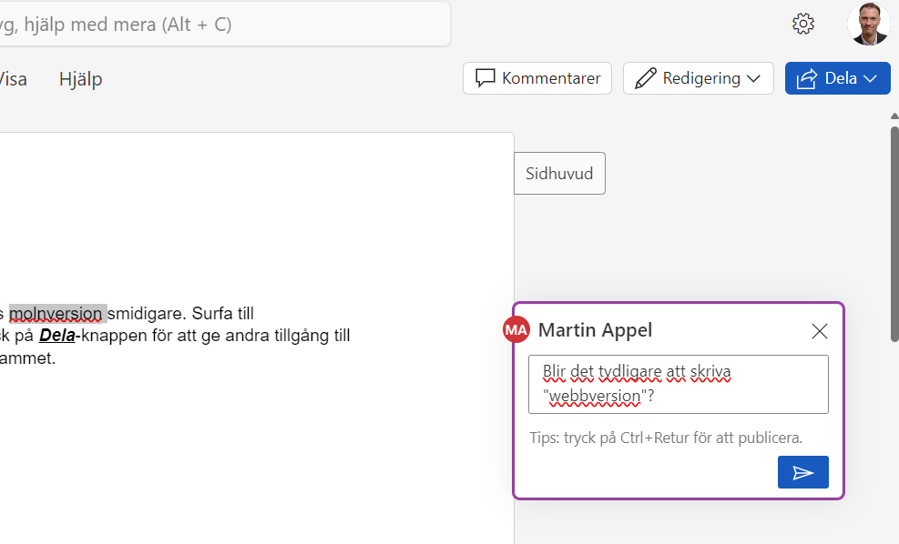This screenshot has height=544, width=899.
Task: Click the pencil icon in Redigering
Action: (646, 78)
